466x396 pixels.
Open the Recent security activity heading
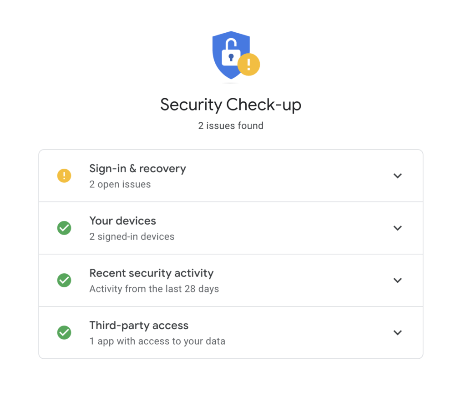(x=151, y=273)
